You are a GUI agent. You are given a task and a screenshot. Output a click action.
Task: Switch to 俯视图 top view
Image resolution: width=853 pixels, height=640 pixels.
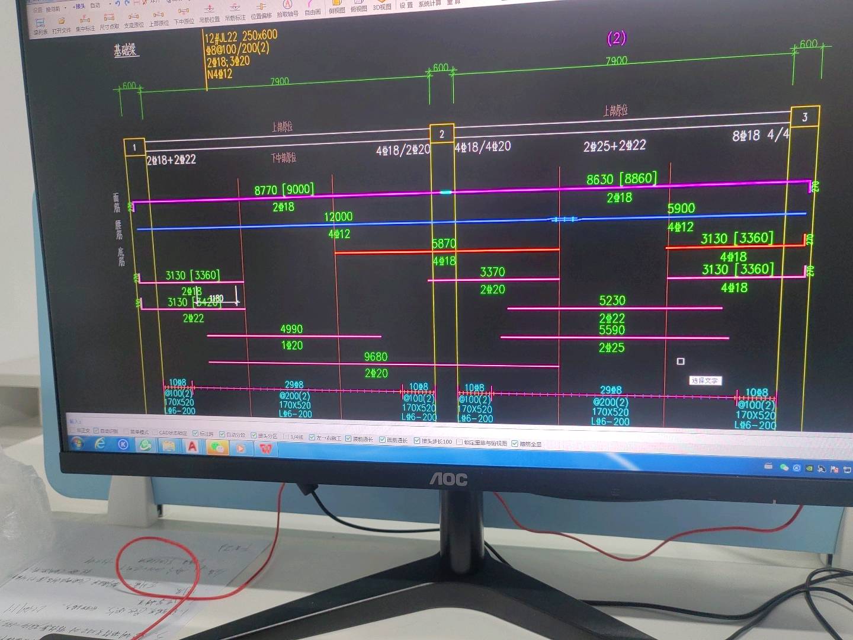click(358, 7)
